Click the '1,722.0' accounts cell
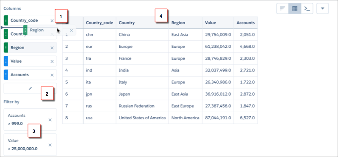 (x=246, y=82)
